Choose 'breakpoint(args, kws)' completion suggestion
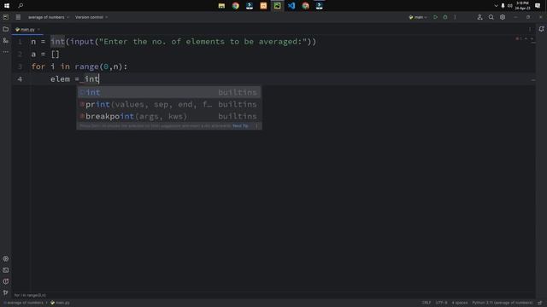The image size is (547, 307). (169, 116)
